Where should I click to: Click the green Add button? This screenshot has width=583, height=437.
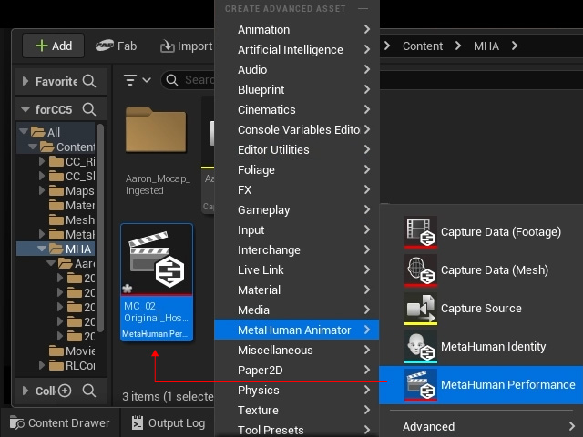pos(54,46)
